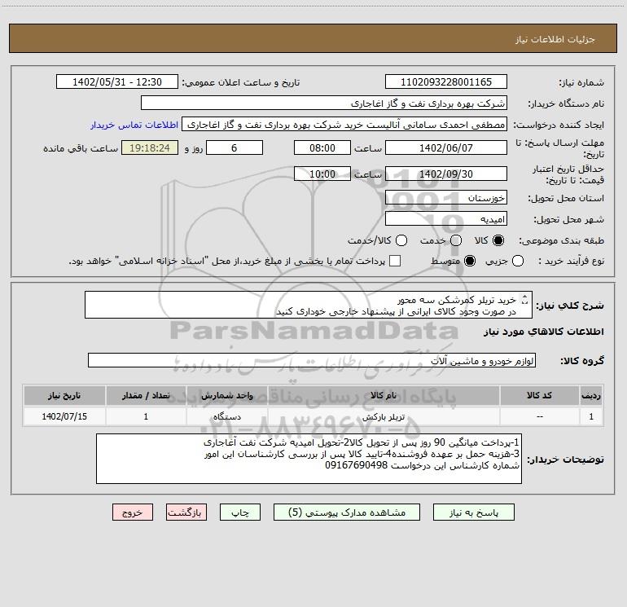Click the تعداد / مقدار column header

pyautogui.click(x=146, y=395)
